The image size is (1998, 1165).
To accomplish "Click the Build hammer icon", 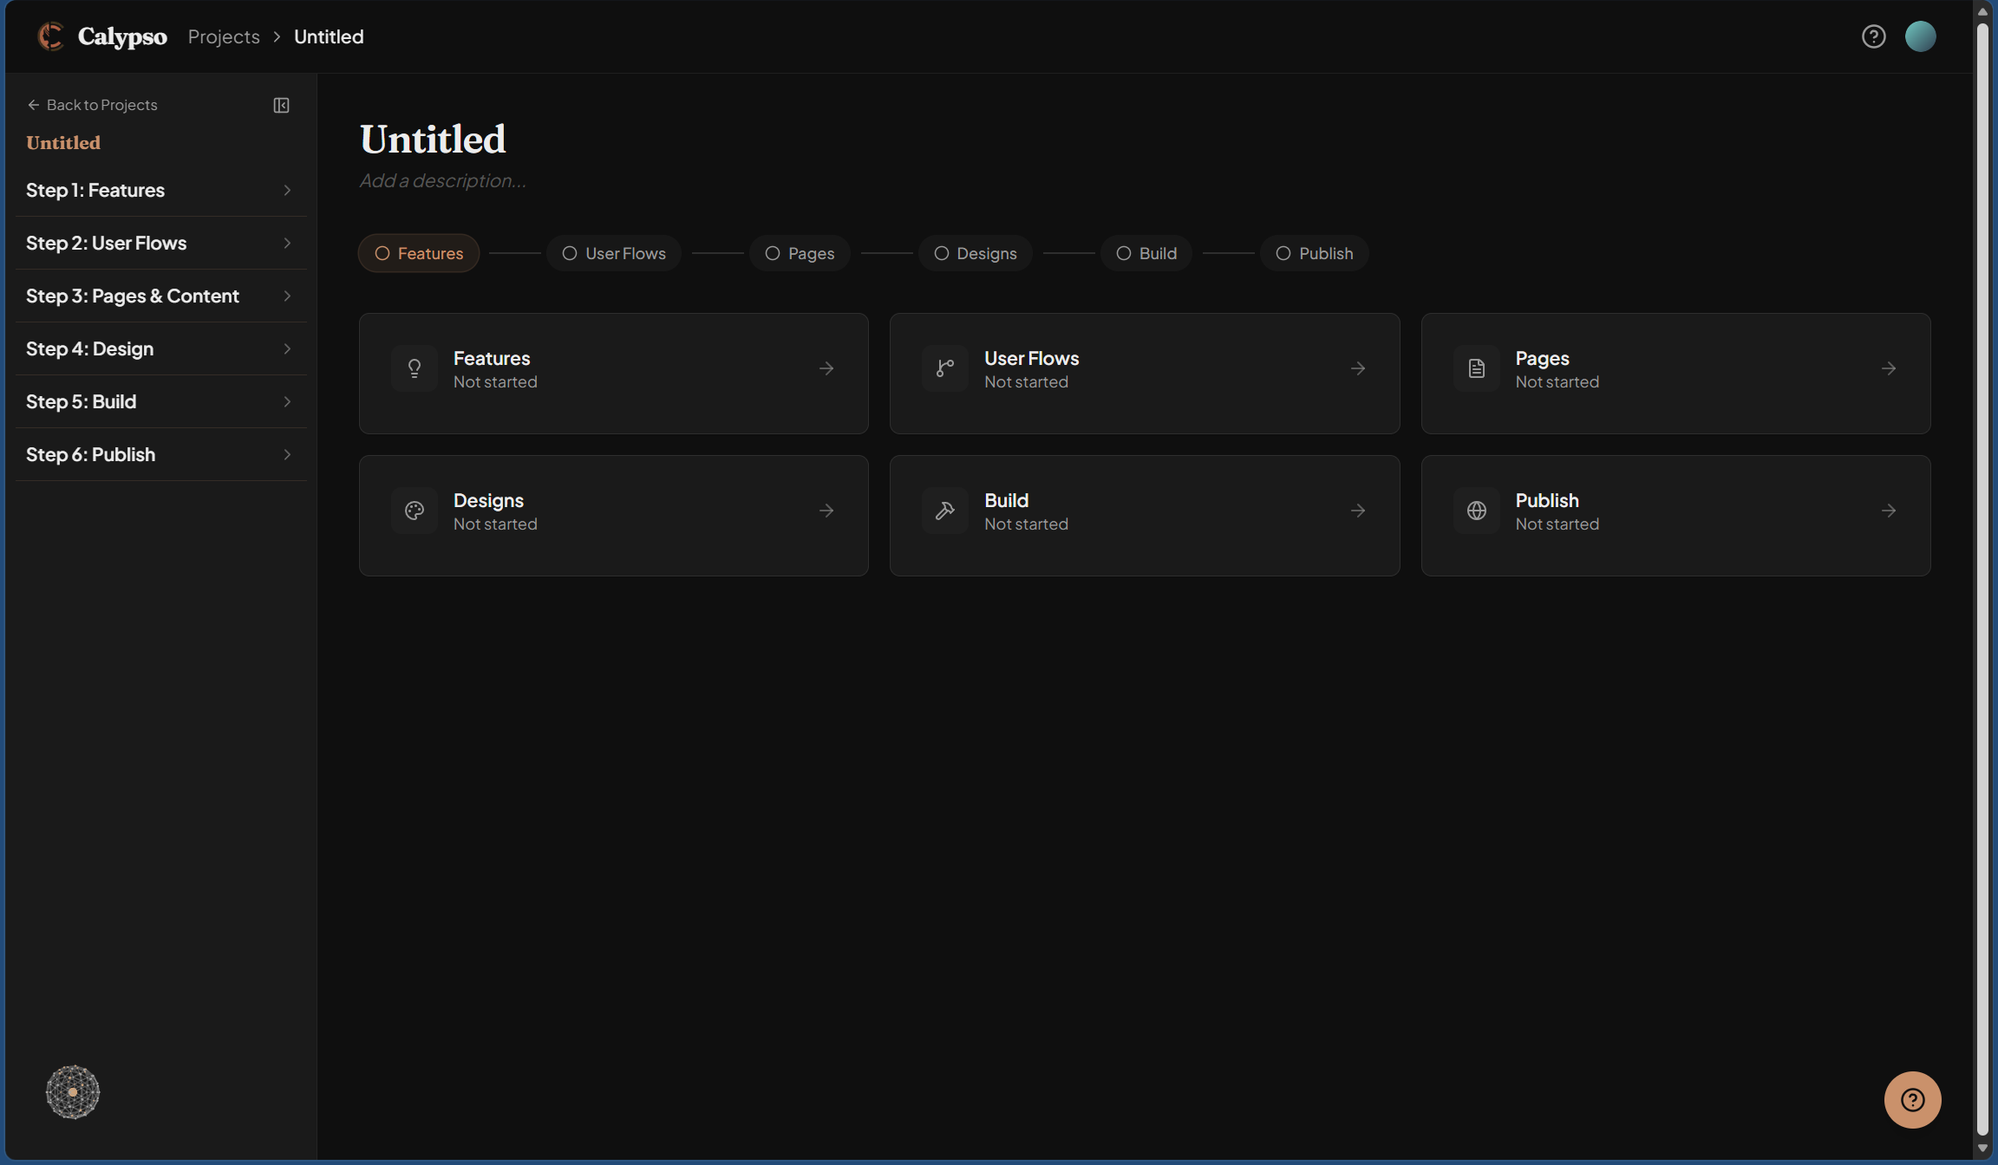I will [x=945, y=510].
